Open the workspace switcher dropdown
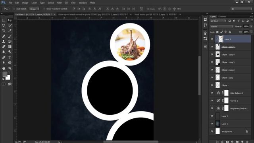The image size is (254, 143). point(241,9)
